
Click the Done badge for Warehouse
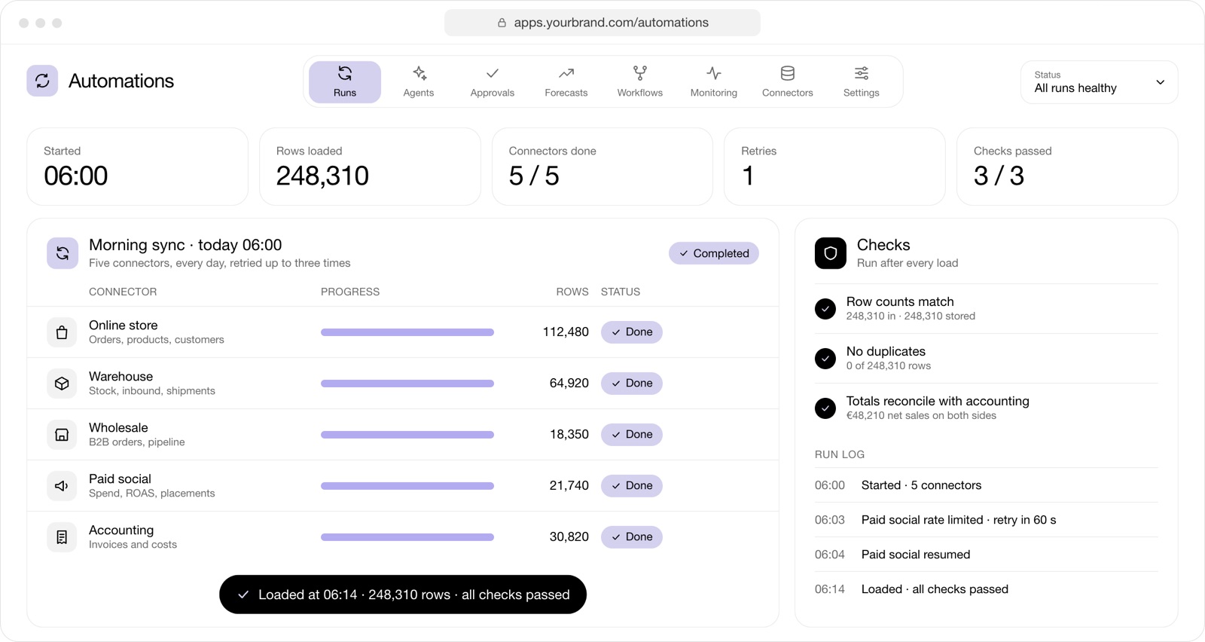632,384
